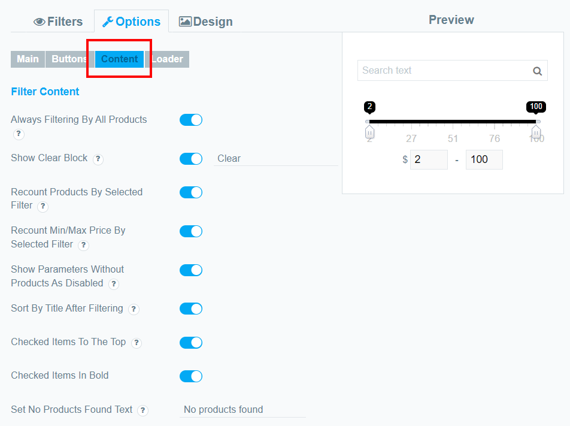
Task: Open the Buttons sub-tab
Action: pyautogui.click(x=69, y=59)
